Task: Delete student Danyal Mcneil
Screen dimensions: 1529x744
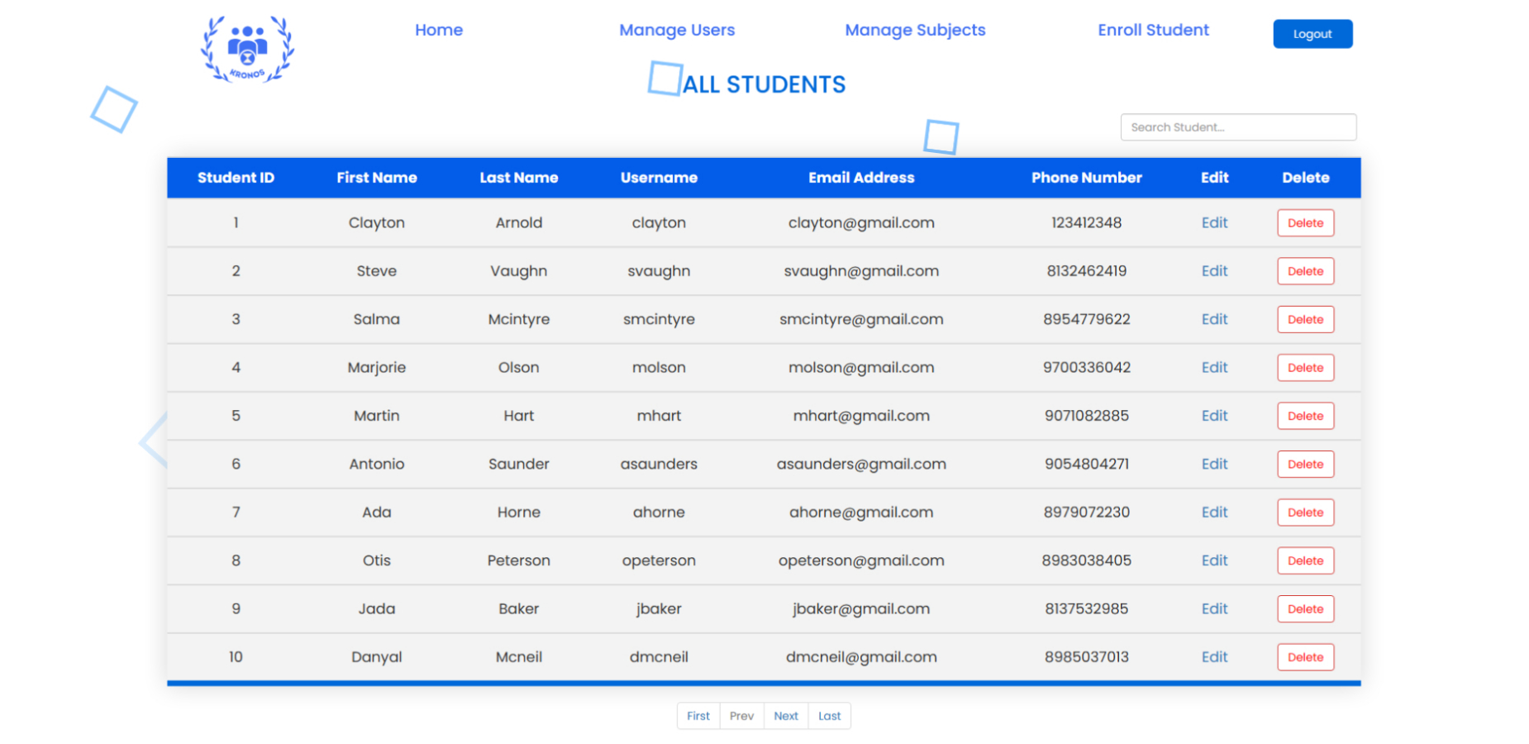Action: (1304, 657)
